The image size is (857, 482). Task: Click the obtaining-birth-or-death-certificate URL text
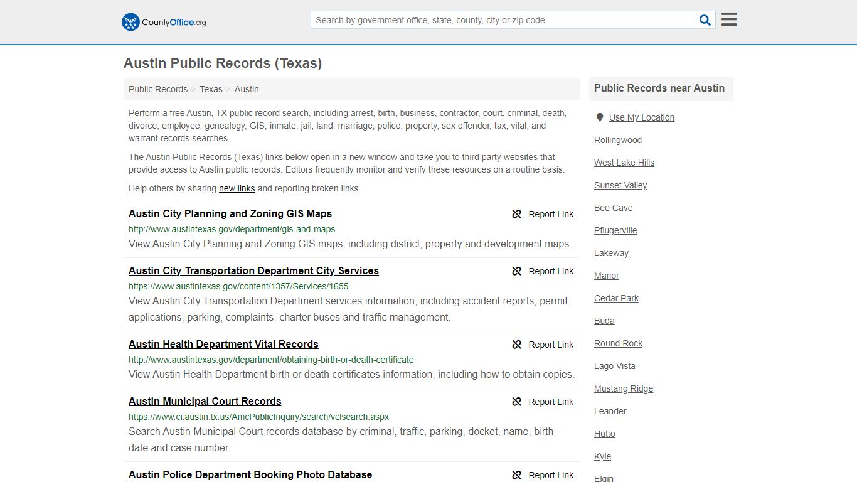point(271,360)
